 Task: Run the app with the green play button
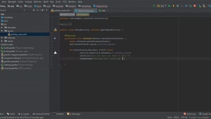[169, 6]
